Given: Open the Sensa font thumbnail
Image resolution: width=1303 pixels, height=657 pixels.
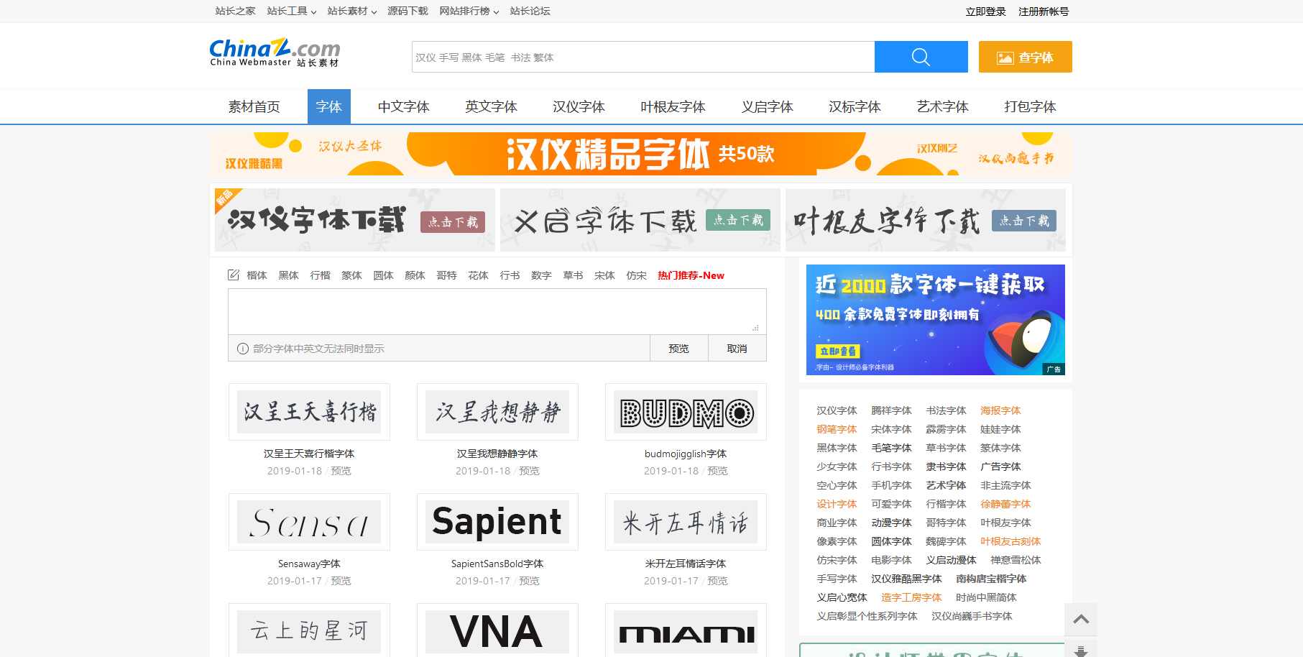Looking at the screenshot, I should 309,522.
